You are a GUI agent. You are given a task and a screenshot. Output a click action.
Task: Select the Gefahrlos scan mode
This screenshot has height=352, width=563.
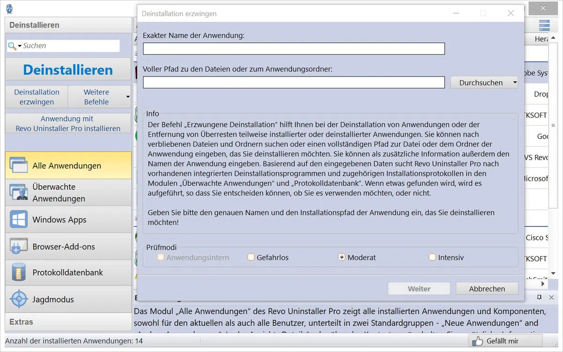point(251,257)
